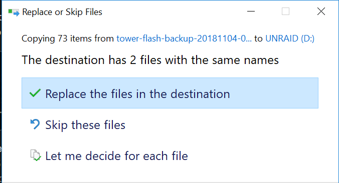Click the green checkmark icon beside Replace
339x183 pixels.
(x=35, y=93)
